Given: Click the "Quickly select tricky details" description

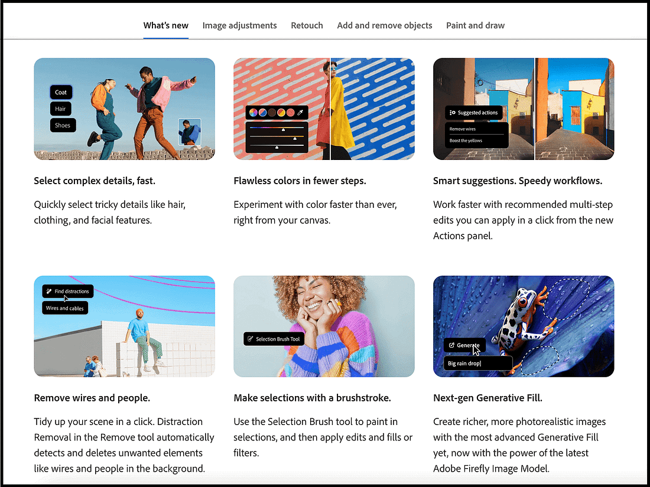Looking at the screenshot, I should pos(110,213).
